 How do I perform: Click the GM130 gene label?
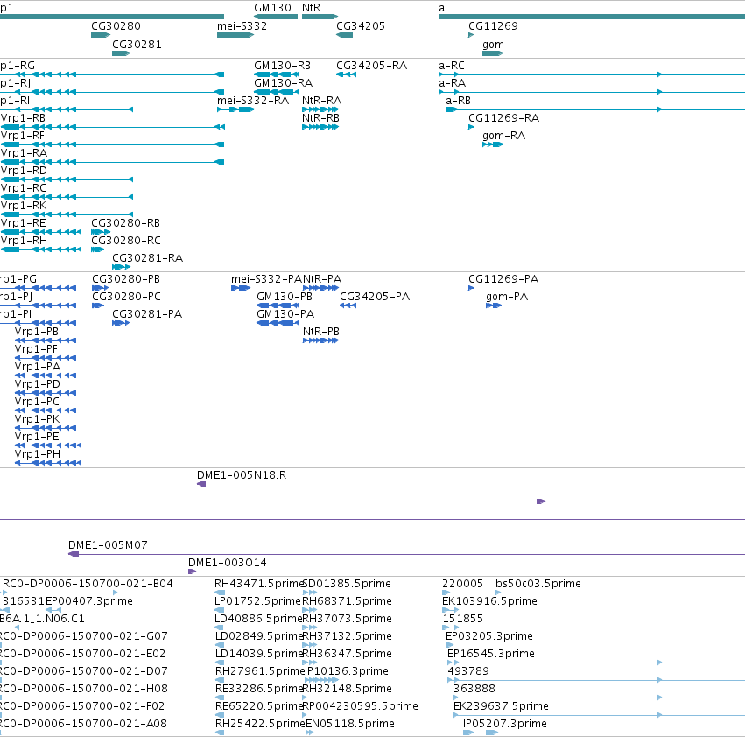272,8
